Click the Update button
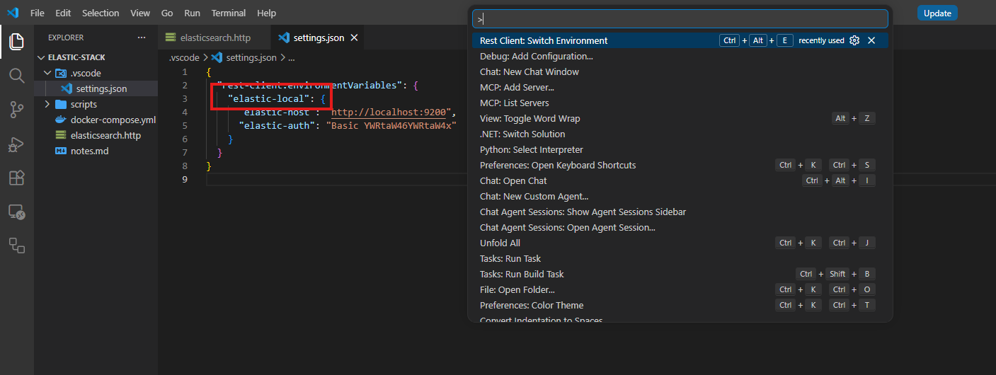This screenshot has height=375, width=996. [x=937, y=13]
